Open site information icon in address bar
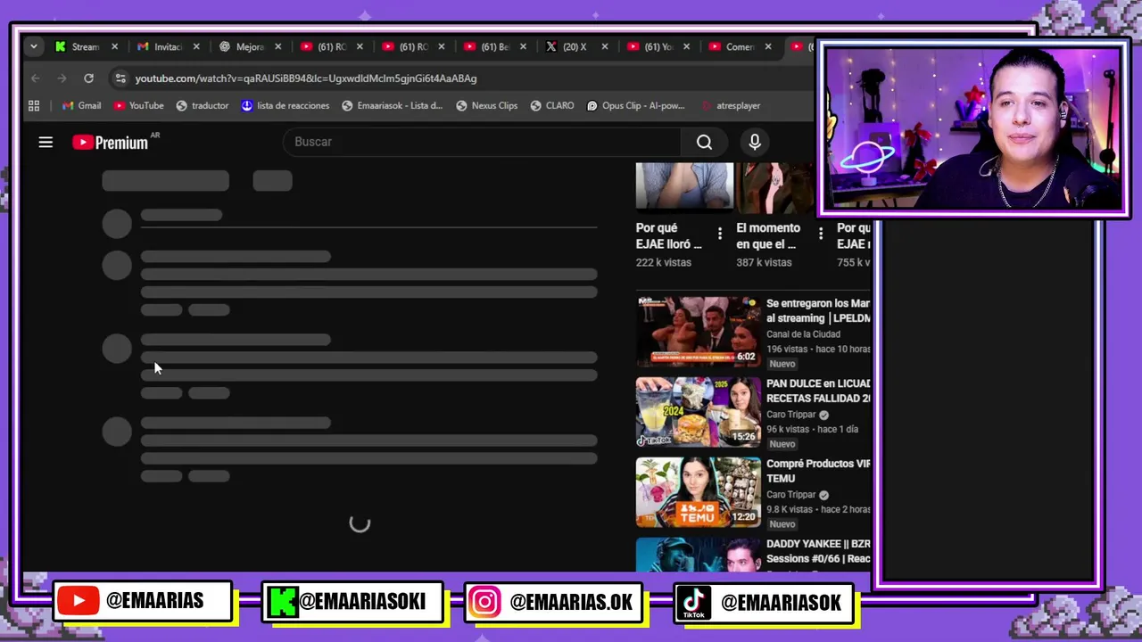This screenshot has height=642, width=1142. coord(120,78)
